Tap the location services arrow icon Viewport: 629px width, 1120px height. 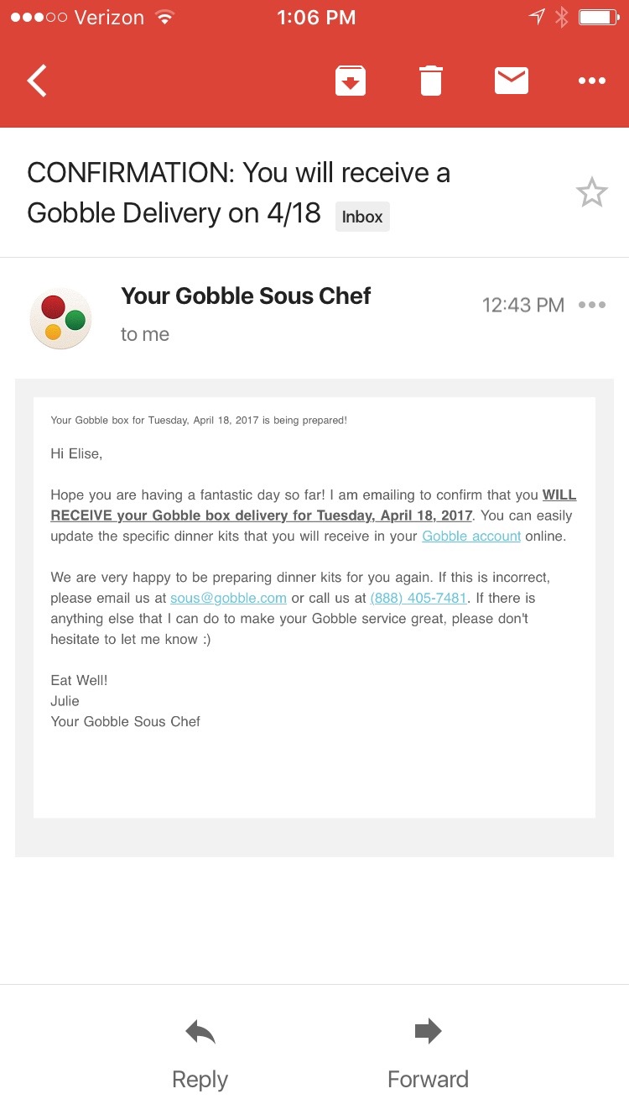pyautogui.click(x=537, y=18)
